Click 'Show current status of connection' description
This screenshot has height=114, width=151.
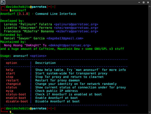[x=81, y=87]
